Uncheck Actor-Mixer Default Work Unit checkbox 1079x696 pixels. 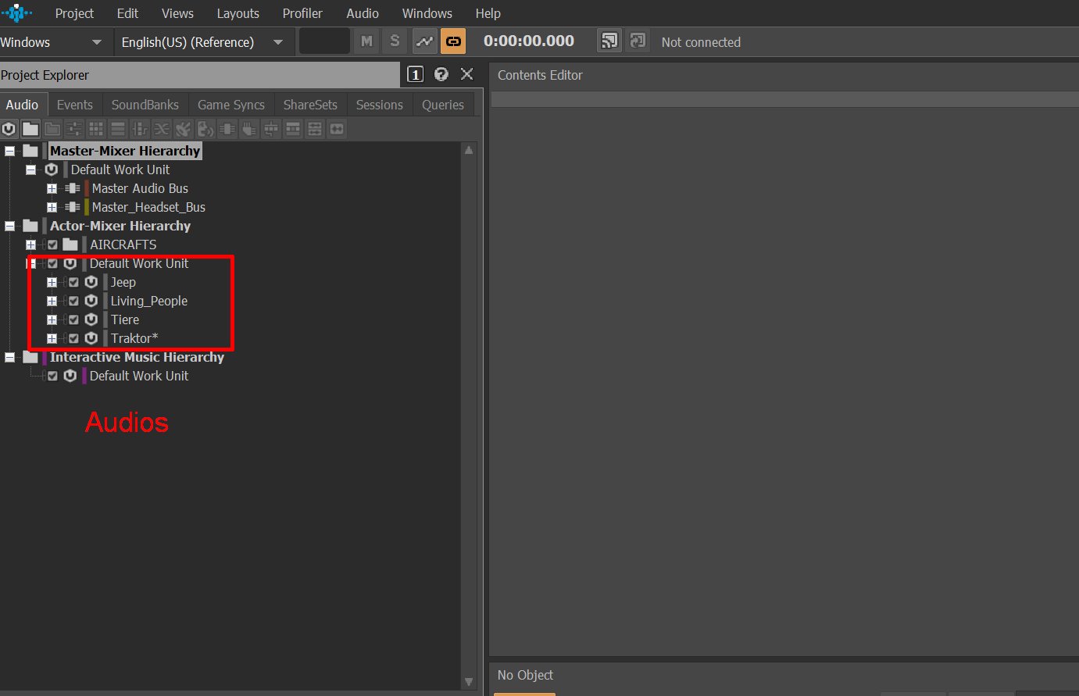tap(52, 263)
